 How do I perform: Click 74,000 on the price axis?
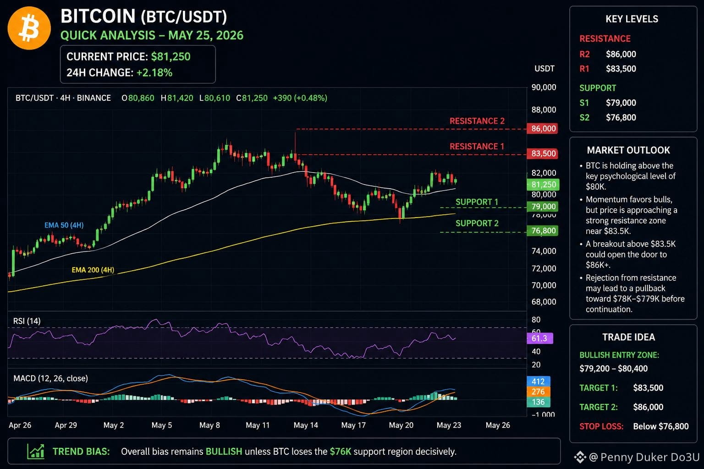[544, 251]
